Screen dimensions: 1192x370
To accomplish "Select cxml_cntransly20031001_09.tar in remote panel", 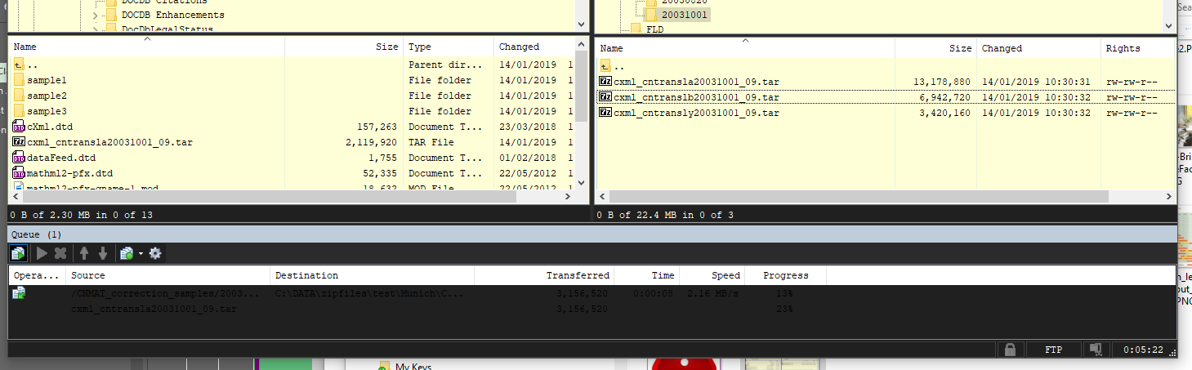I will pyautogui.click(x=696, y=112).
